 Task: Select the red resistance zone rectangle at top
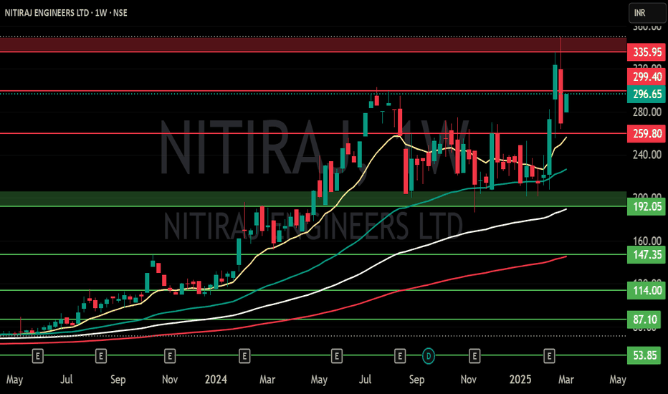pos(313,44)
